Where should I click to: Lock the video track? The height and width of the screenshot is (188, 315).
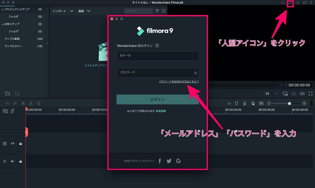point(20,143)
